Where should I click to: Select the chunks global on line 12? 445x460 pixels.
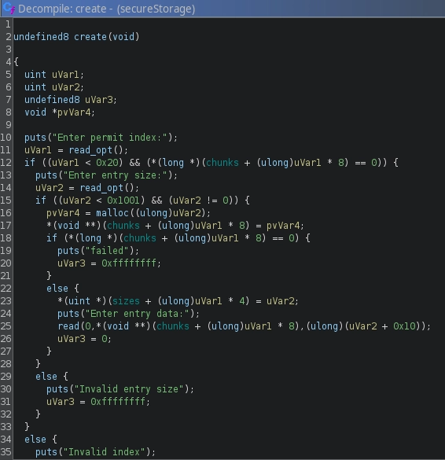click(222, 163)
